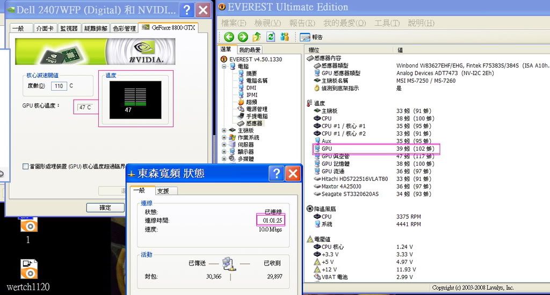This screenshot has height=295, width=550.
Task: Click the EVEREST refresh icon
Action: click(x=271, y=37)
